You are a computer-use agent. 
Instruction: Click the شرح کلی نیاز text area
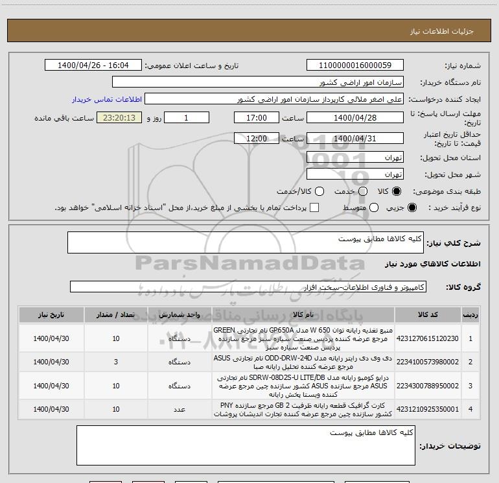click(246, 242)
